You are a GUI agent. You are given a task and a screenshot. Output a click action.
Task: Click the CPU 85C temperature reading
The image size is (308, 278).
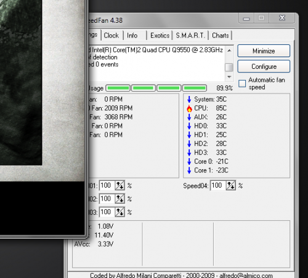221,108
